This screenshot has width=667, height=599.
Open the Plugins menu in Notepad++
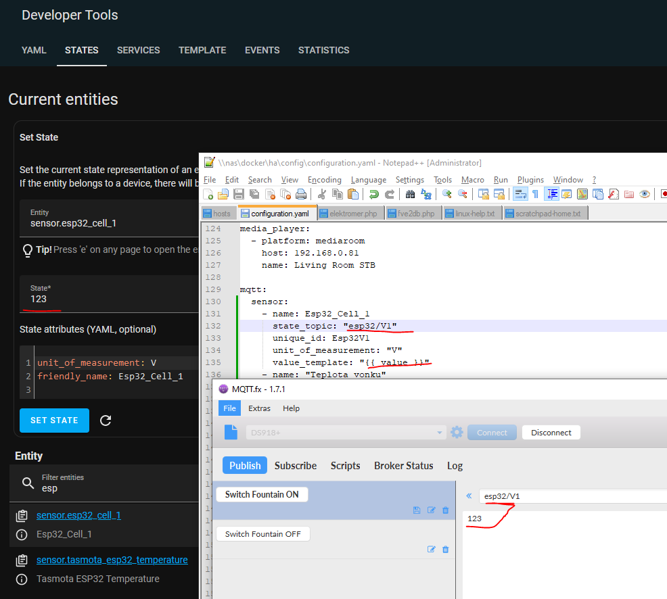[x=530, y=180]
